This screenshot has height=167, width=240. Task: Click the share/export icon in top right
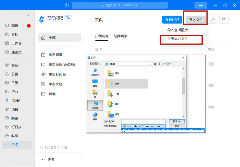pyautogui.click(x=224, y=20)
